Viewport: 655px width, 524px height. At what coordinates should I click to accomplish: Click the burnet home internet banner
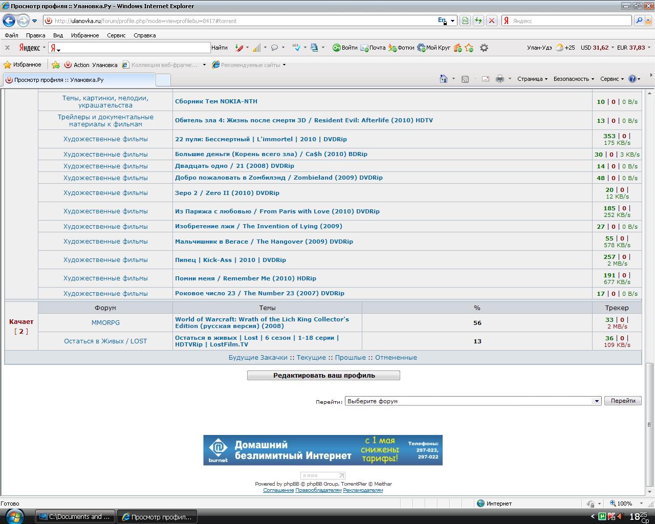(323, 450)
